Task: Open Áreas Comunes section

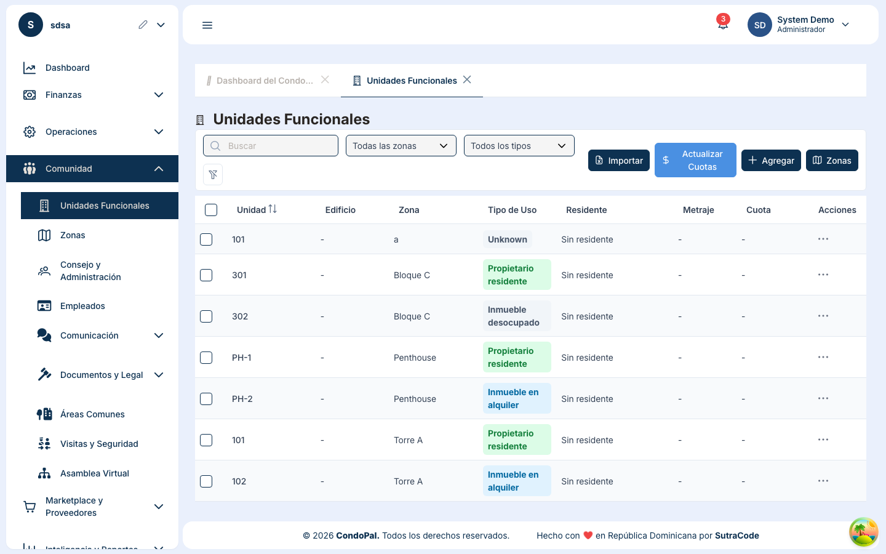Action: coord(92,414)
